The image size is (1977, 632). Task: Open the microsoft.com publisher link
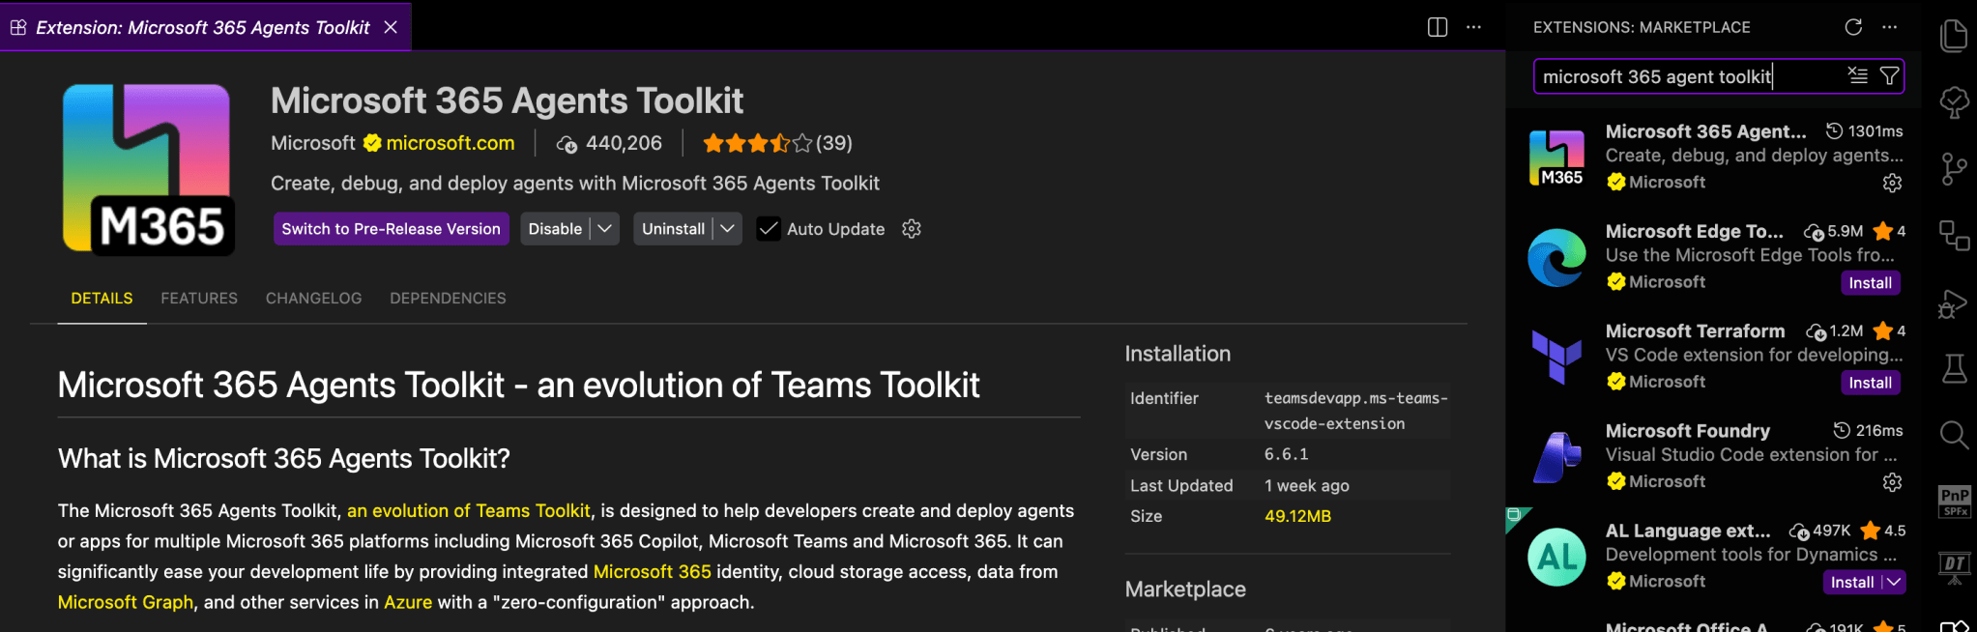(450, 143)
